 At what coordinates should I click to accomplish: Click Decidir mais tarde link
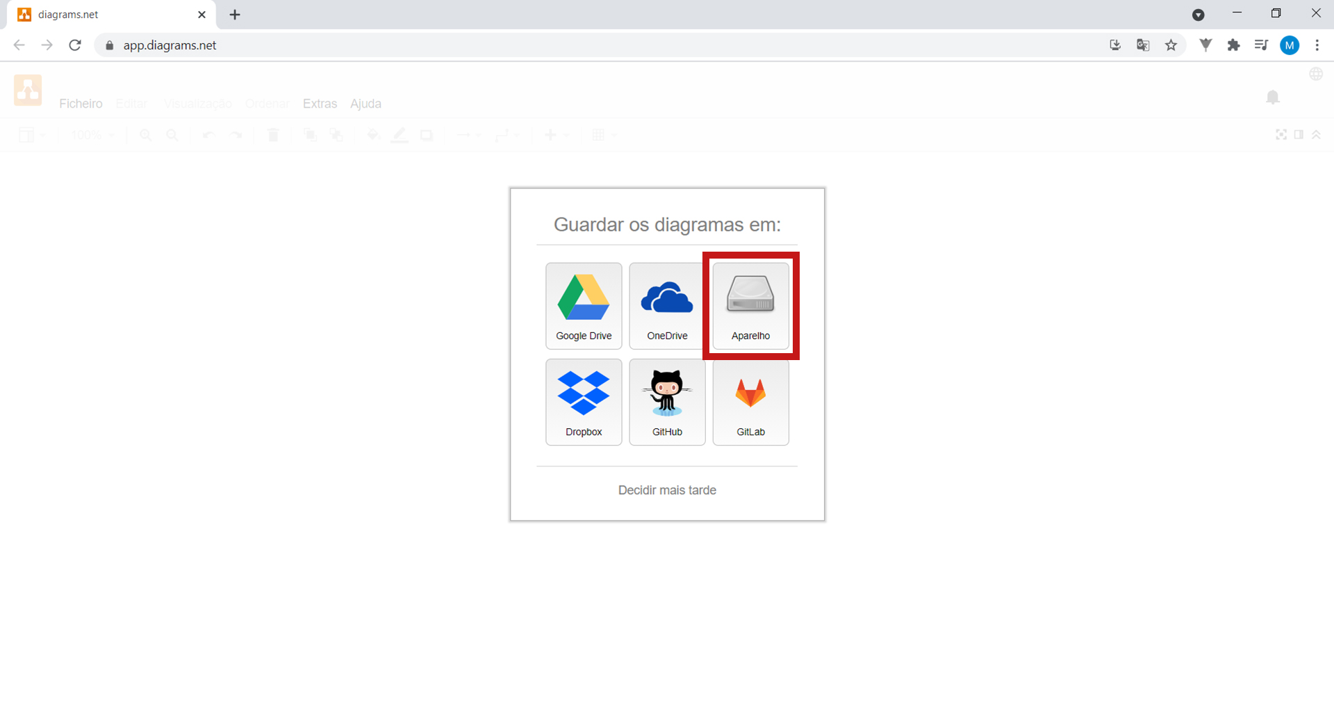point(667,490)
